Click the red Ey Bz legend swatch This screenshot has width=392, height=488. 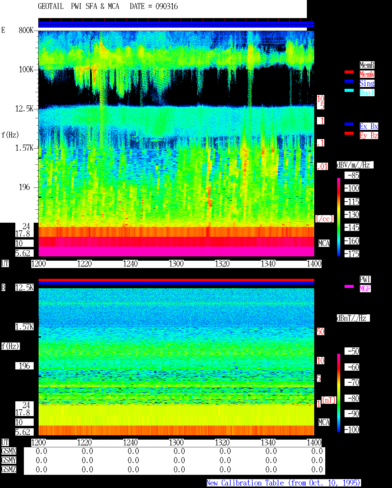[349, 133]
